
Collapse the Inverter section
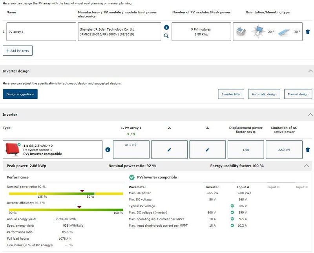point(310,115)
